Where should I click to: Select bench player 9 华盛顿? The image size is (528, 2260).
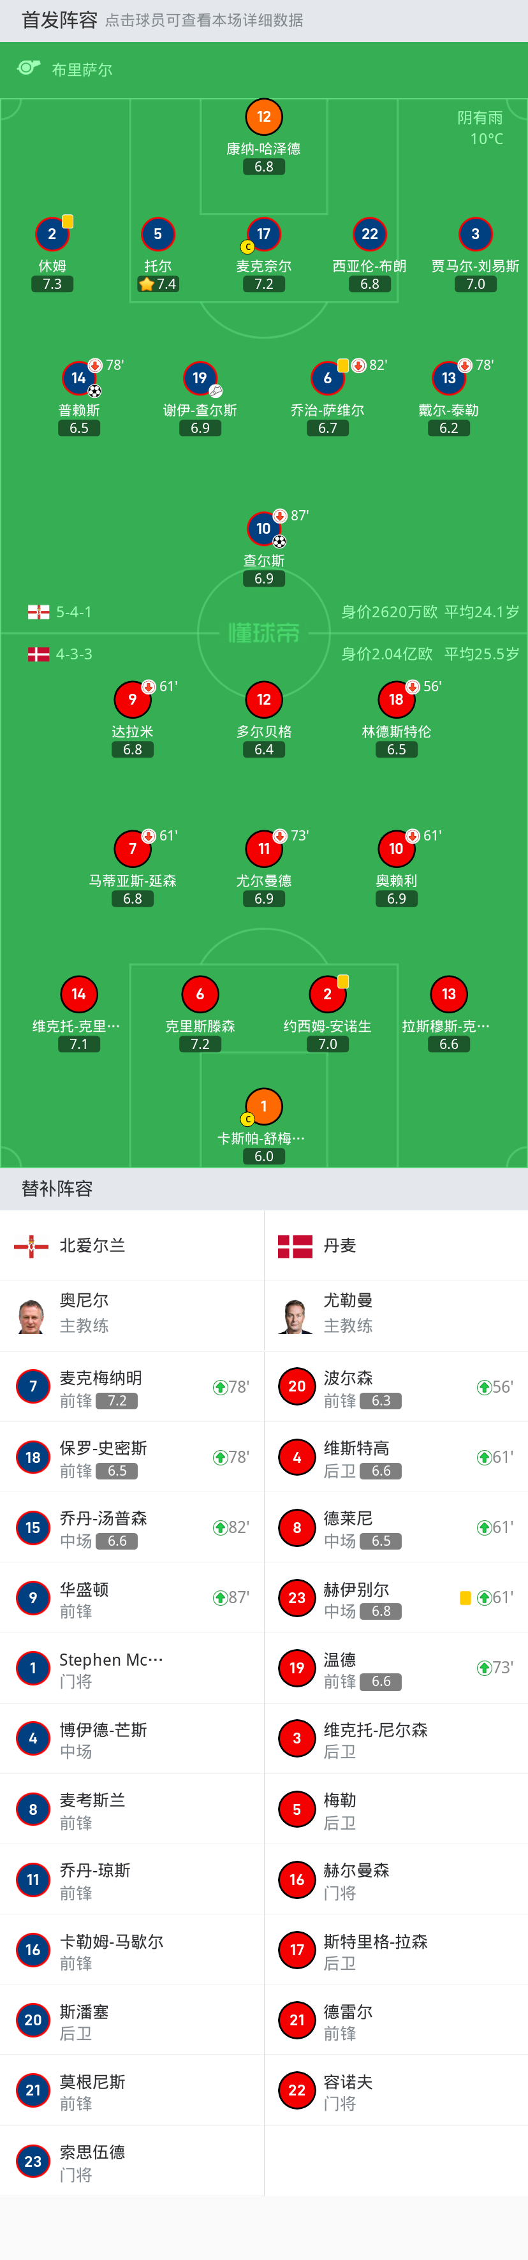pos(131,1597)
